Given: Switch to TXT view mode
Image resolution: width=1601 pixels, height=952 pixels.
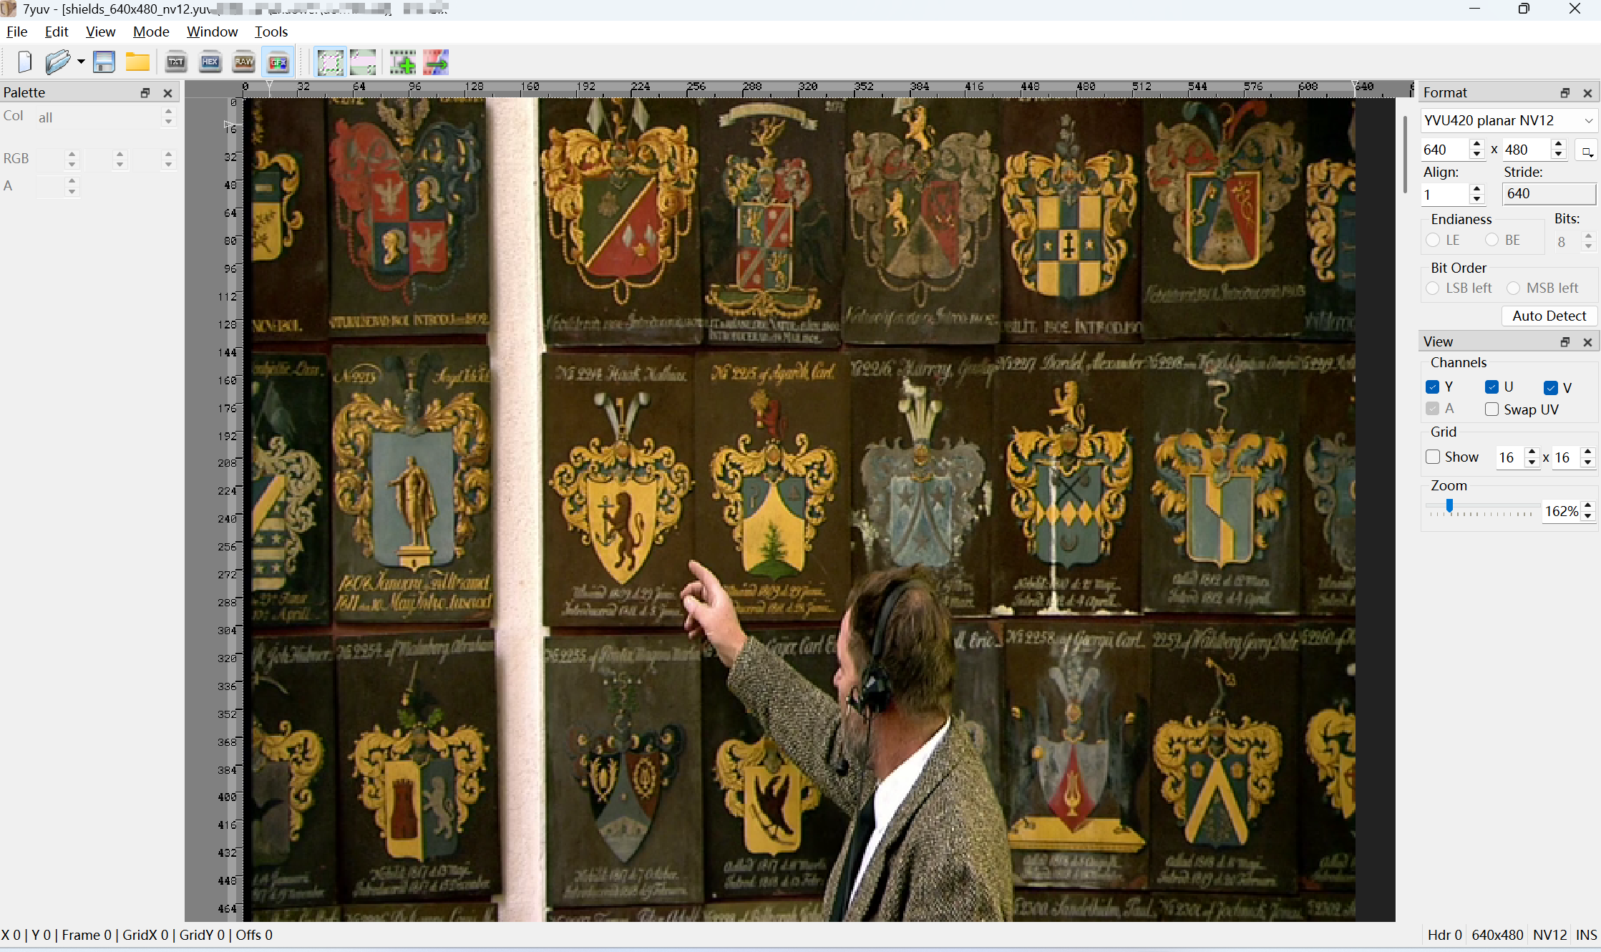Looking at the screenshot, I should point(175,62).
